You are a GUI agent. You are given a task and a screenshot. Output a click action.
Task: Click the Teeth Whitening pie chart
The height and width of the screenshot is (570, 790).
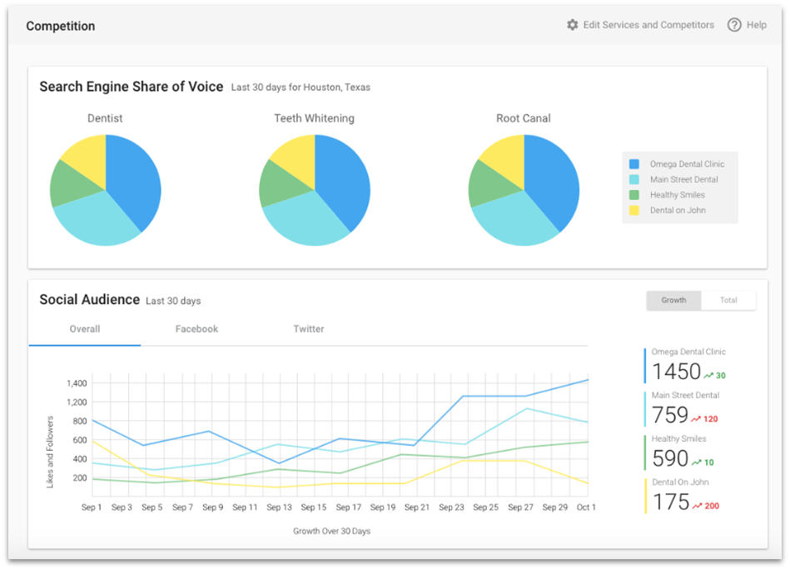[x=315, y=190]
